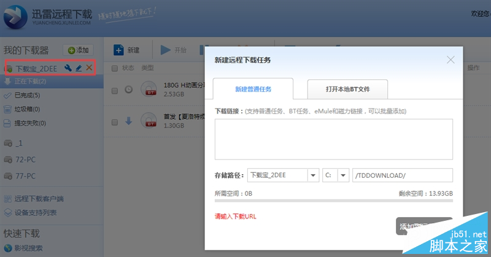This screenshot has height=257, width=491.
Task: Click the 开始 start button in toolbar
Action: click(x=174, y=50)
